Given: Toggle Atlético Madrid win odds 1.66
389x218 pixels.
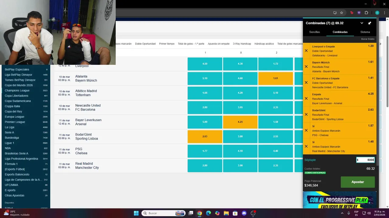Looking at the screenshot, I should (205, 93).
